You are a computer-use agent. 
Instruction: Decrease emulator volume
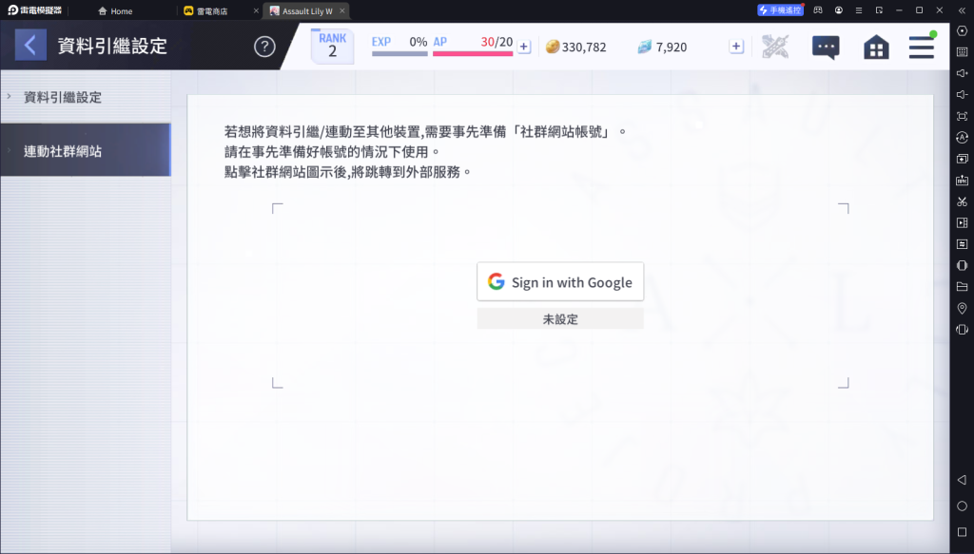tap(963, 94)
